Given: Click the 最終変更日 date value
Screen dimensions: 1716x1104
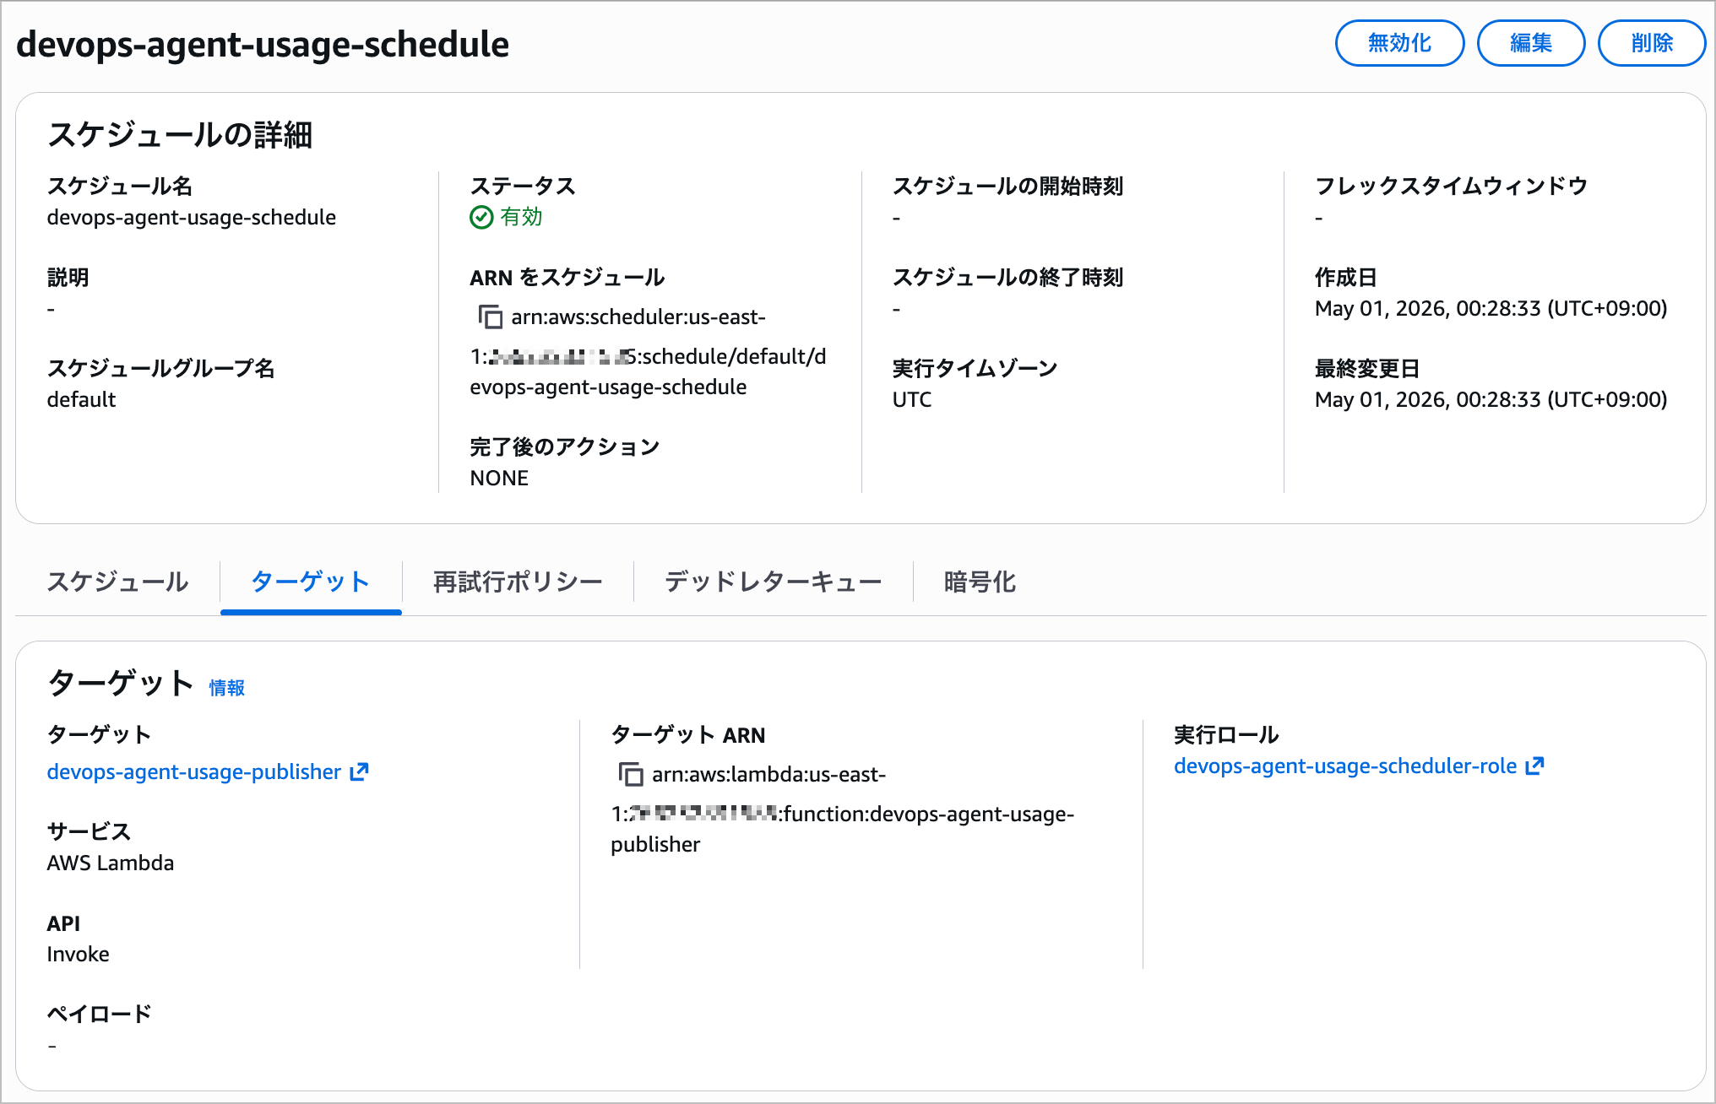Looking at the screenshot, I should [1491, 399].
